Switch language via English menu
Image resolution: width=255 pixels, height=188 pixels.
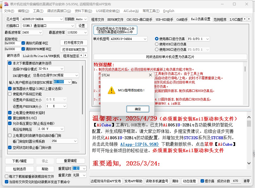click(x=169, y=11)
